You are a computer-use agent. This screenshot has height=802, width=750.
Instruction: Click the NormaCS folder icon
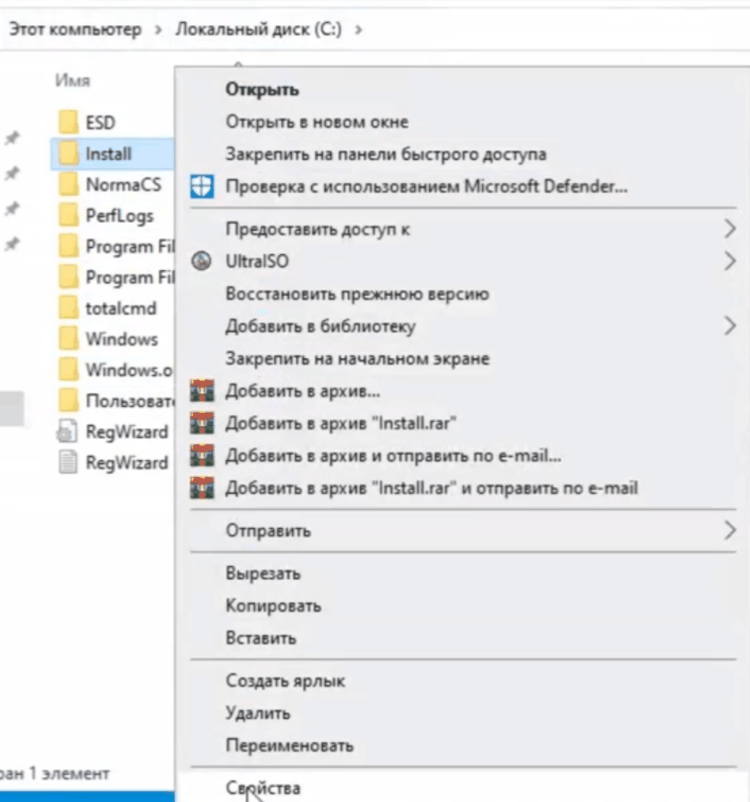point(69,185)
